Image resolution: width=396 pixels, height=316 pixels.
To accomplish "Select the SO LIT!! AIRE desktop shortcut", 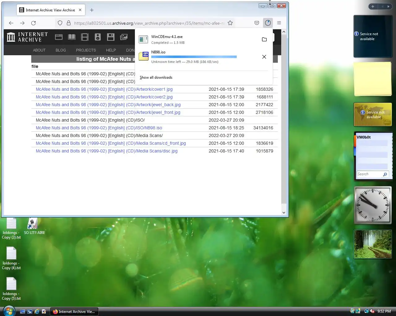I will click(x=34, y=226).
